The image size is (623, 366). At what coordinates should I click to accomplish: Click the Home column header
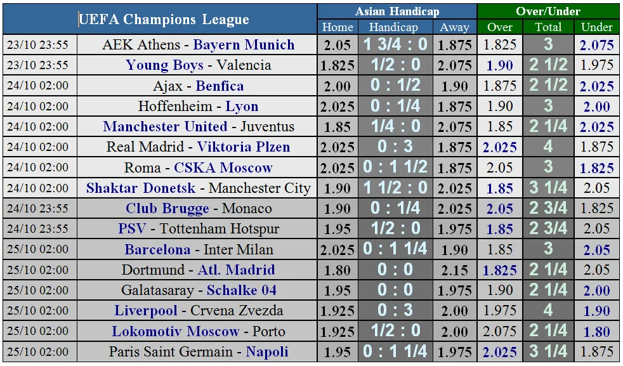click(x=338, y=27)
